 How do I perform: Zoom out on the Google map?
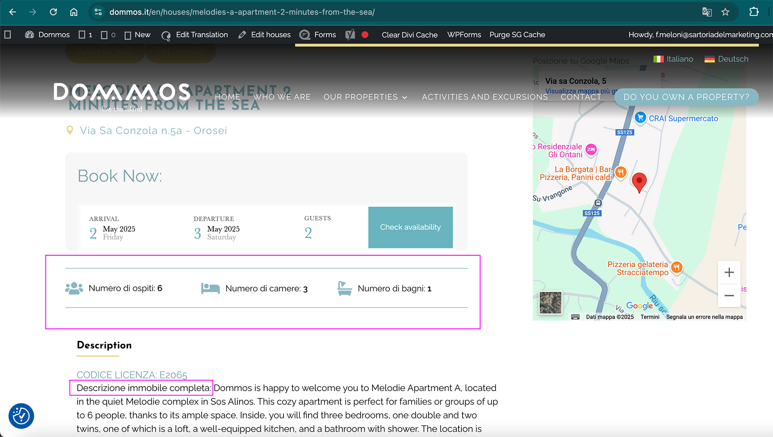click(729, 296)
